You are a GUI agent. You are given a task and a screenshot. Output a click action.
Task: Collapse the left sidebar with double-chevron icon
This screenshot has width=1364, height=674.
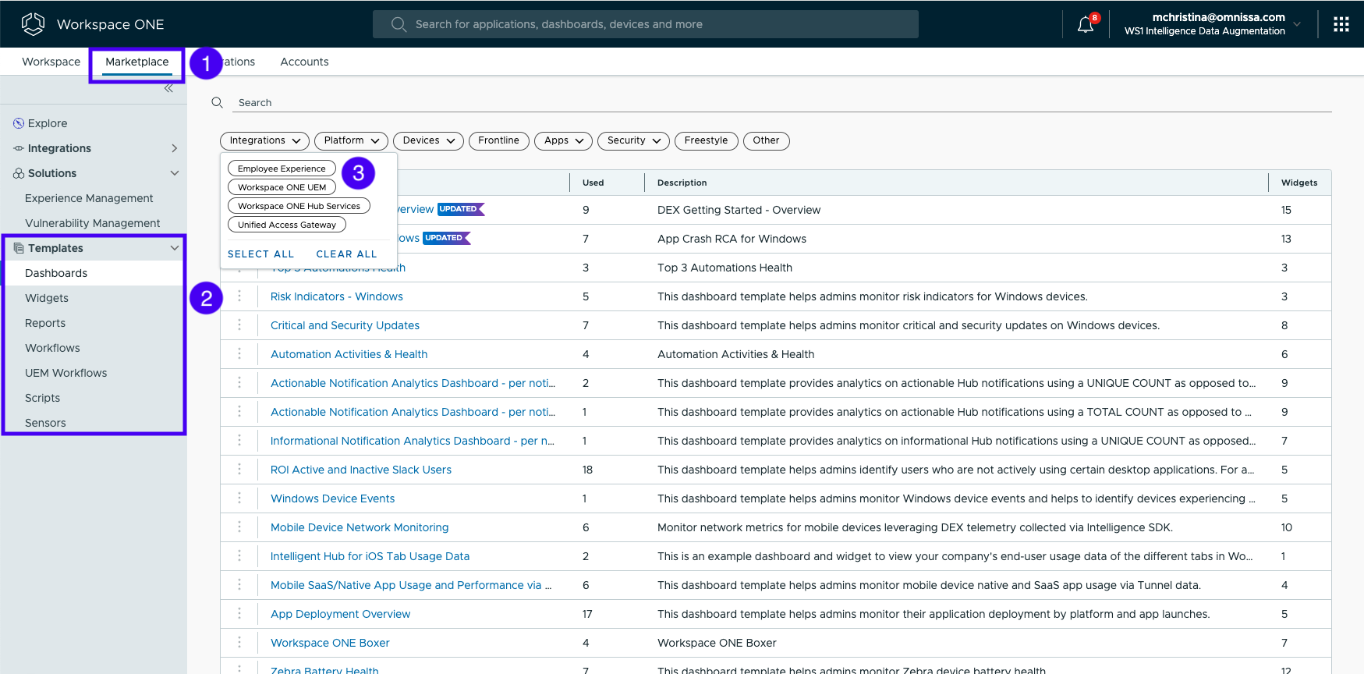pos(168,88)
